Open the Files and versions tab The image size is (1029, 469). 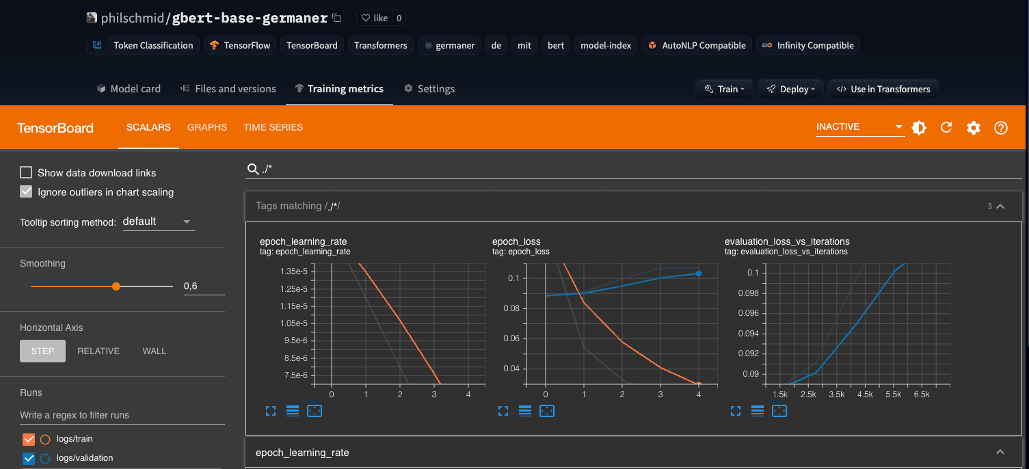pos(228,89)
